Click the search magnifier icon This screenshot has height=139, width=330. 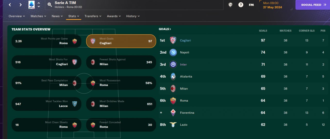50,5
